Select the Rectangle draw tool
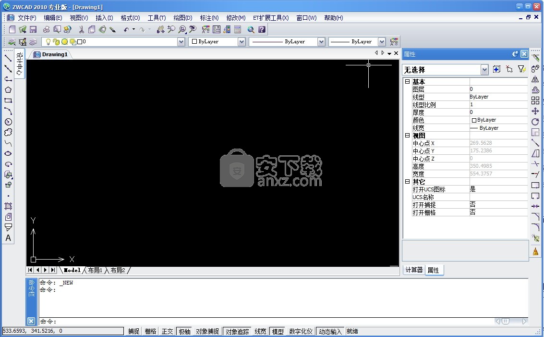 pos(8,101)
